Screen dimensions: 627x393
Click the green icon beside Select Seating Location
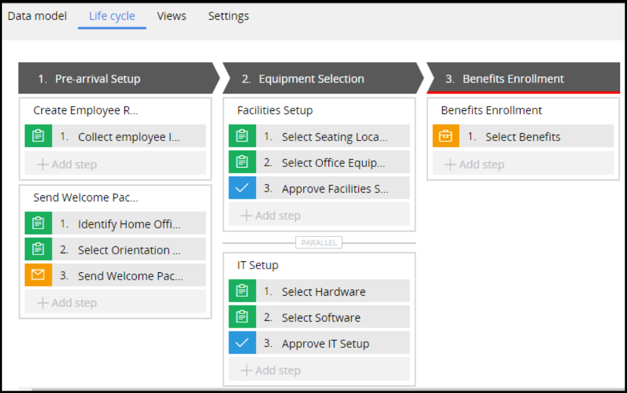click(x=242, y=137)
